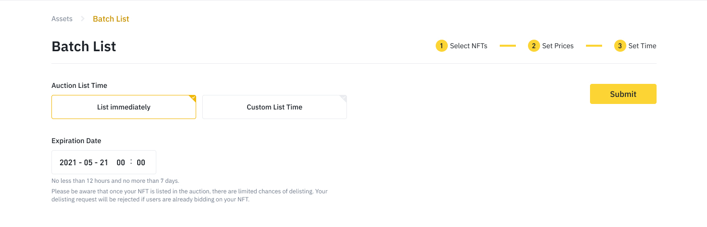The image size is (707, 227).
Task: Open the expiration date 2021 - 05 - 21 picker
Action: coord(84,163)
